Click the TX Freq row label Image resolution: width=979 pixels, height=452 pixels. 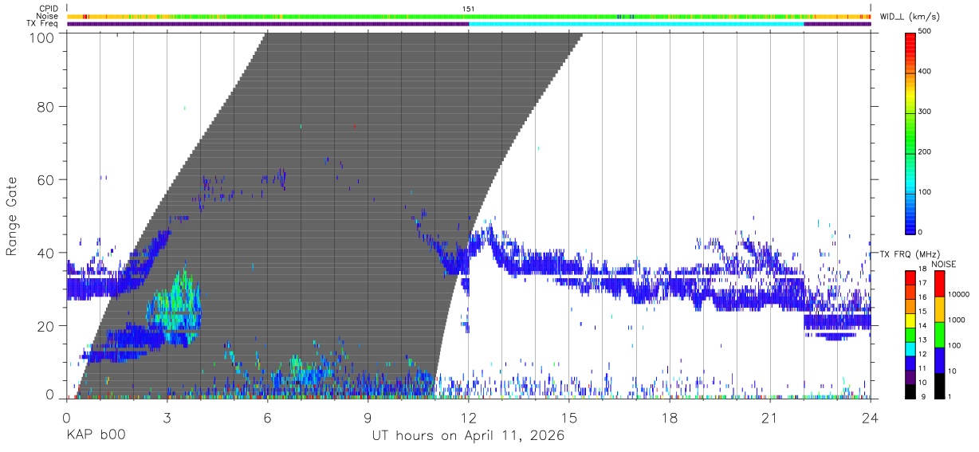43,23
